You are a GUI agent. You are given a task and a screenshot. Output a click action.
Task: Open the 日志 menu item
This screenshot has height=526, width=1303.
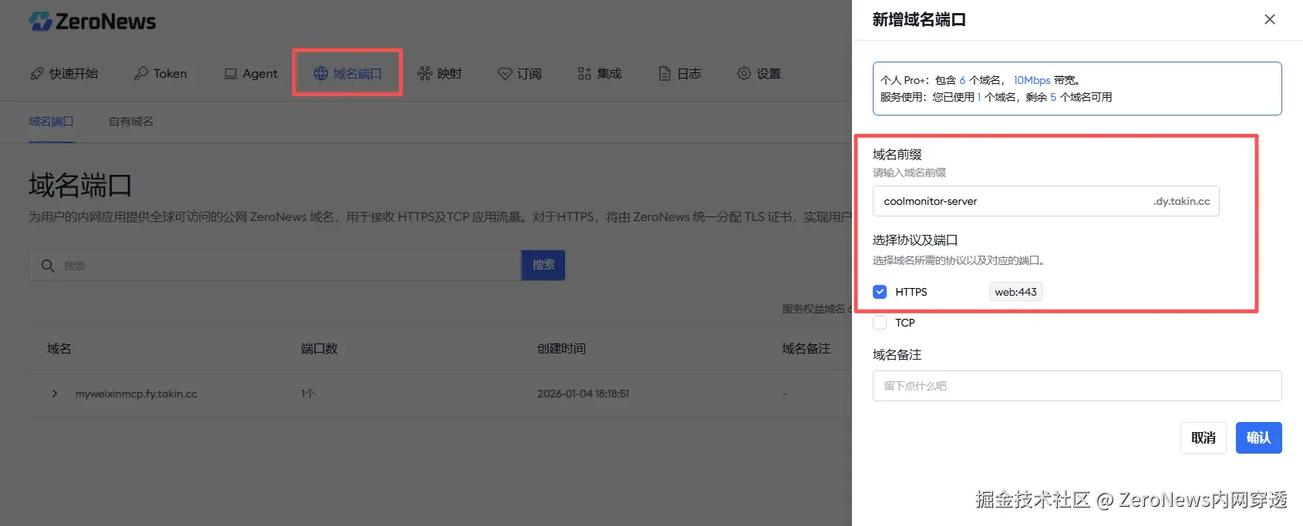coord(680,73)
